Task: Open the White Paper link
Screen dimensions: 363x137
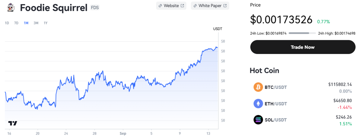Action: (x=210, y=6)
